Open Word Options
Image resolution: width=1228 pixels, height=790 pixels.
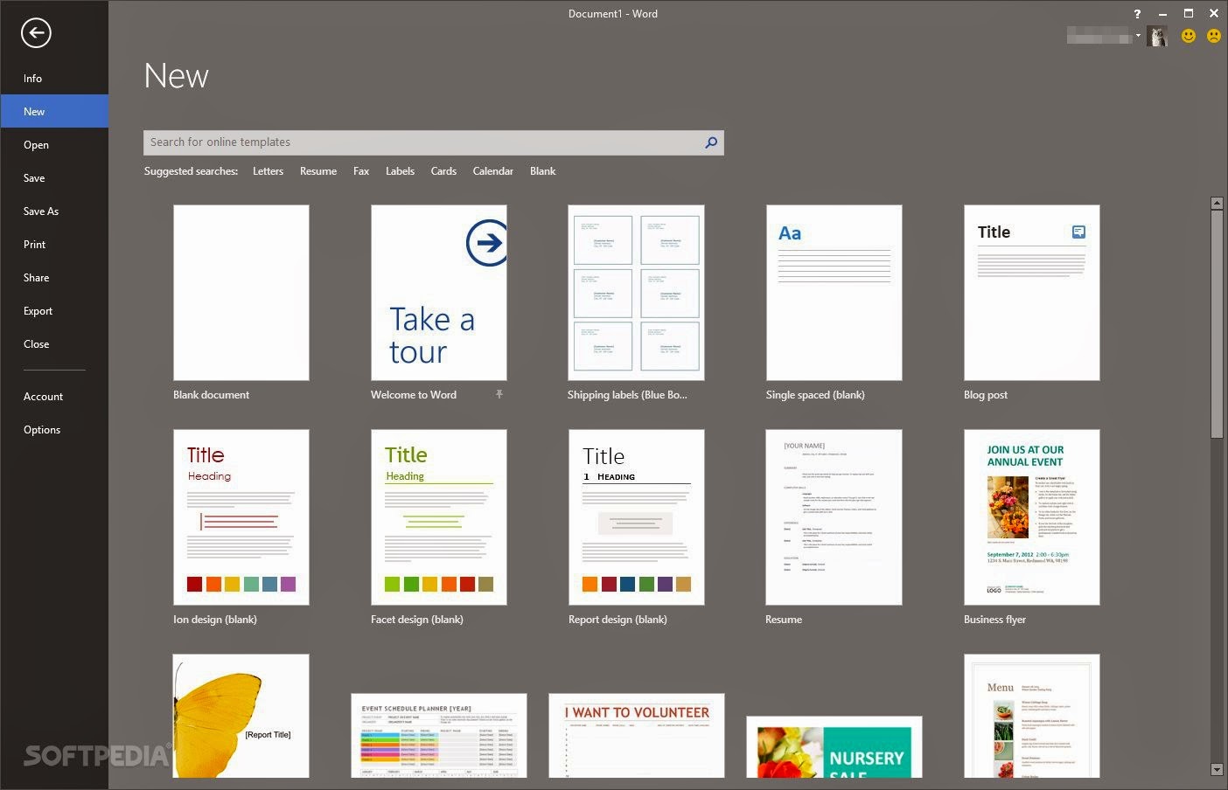(54, 430)
